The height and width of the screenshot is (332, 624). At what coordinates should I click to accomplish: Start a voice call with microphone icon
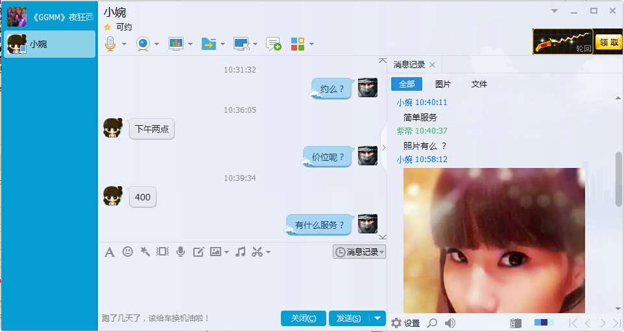110,43
